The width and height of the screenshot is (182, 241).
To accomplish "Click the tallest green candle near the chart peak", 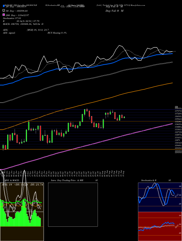I will coord(82,118).
